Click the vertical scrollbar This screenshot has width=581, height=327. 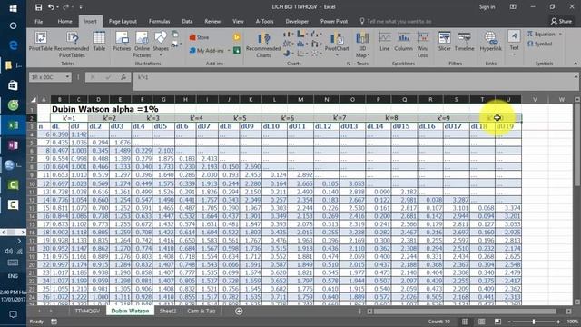pos(577,144)
